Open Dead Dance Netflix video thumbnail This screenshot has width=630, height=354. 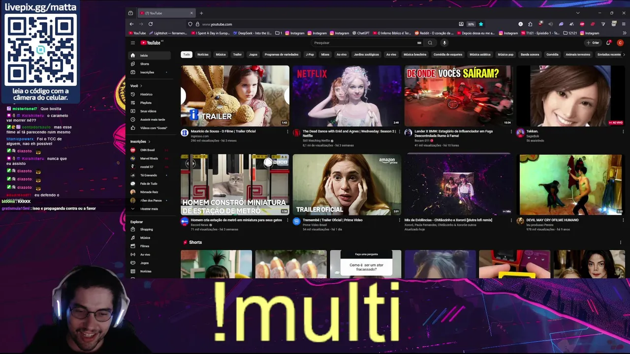point(347,96)
